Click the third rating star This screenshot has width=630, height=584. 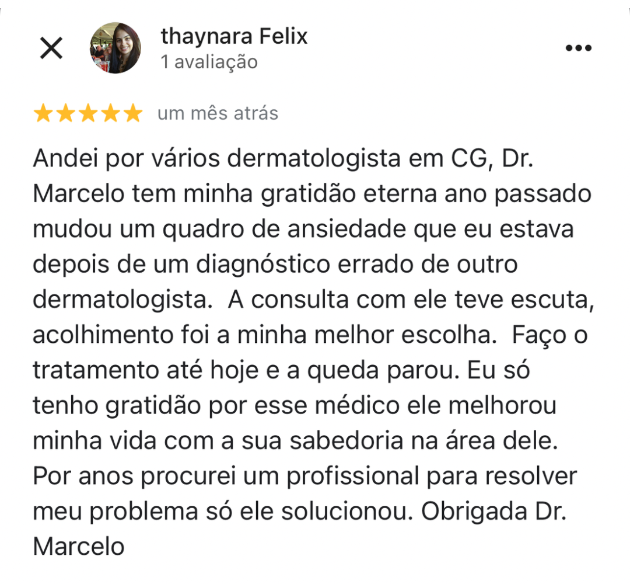pyautogui.click(x=89, y=113)
